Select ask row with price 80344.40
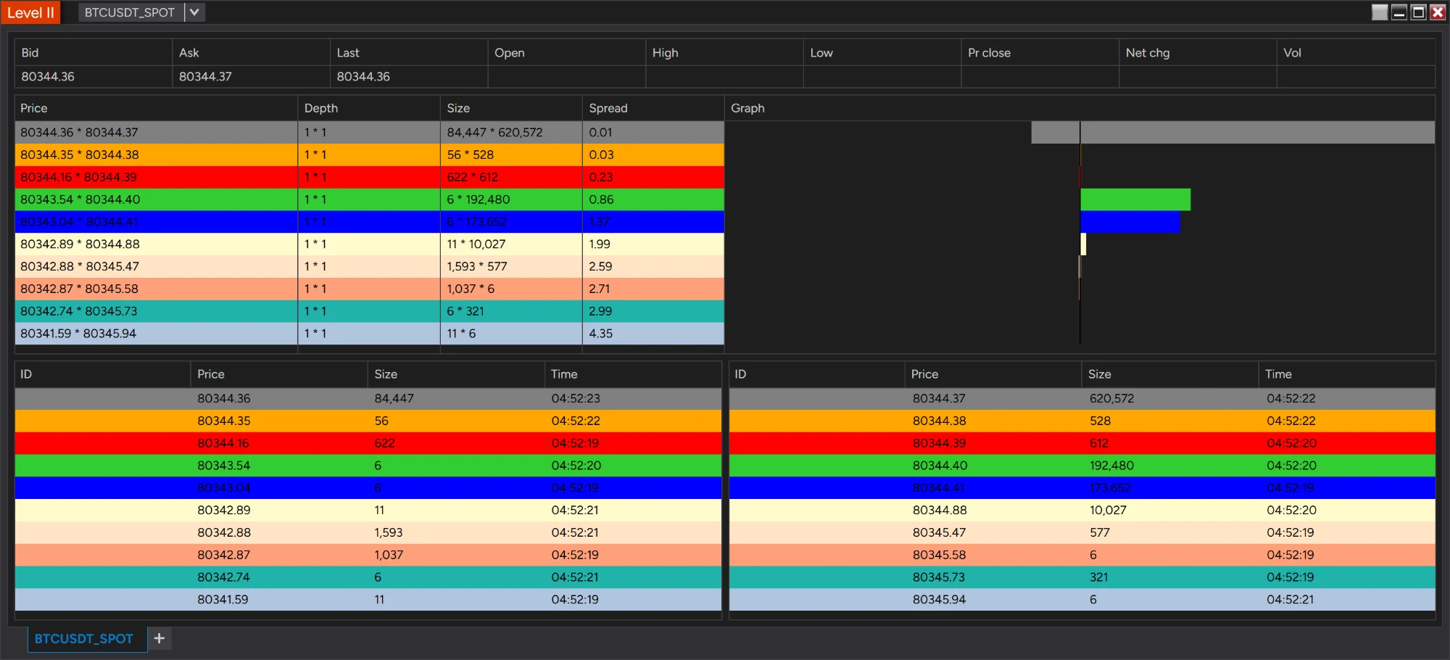Image resolution: width=1450 pixels, height=660 pixels. pos(1082,466)
